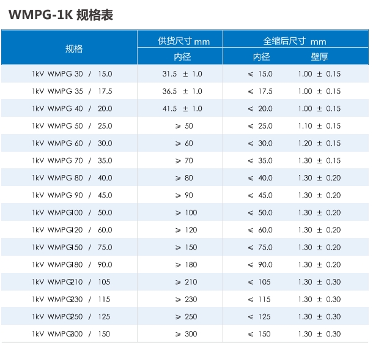373x353 pixels.
Task: Click spec cell '1kV WMPG180 / 90.0'
Action: [72, 265]
